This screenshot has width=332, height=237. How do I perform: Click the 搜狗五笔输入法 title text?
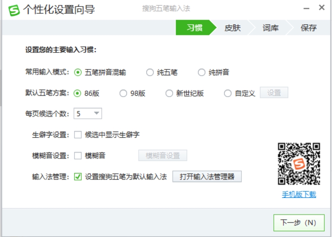[x=166, y=8]
